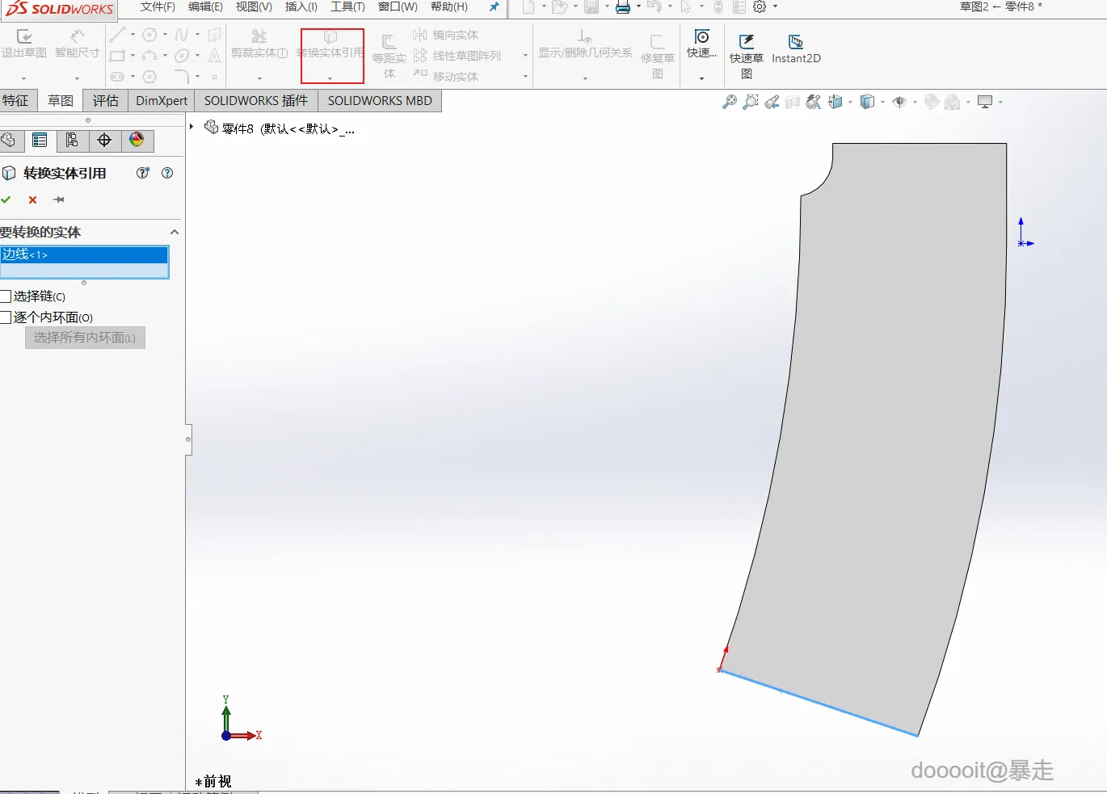Toggle the 逐个内环面(O) checkbox

tap(6, 317)
